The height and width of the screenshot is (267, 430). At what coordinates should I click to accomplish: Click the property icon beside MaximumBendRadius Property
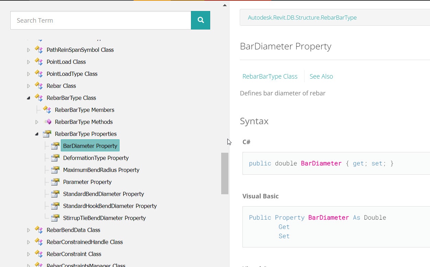tap(55, 170)
